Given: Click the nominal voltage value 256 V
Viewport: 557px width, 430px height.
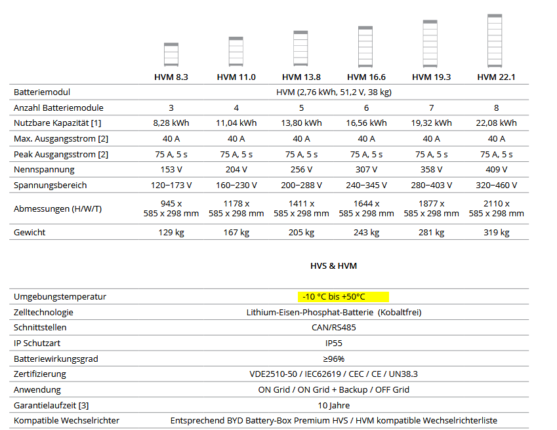Looking at the screenshot, I should 301,170.
